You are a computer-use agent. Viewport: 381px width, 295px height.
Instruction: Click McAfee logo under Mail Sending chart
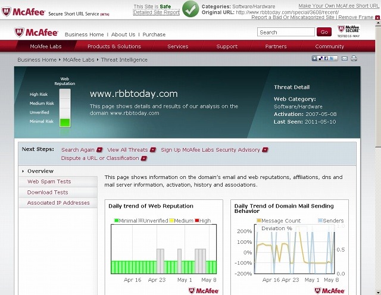(329, 291)
